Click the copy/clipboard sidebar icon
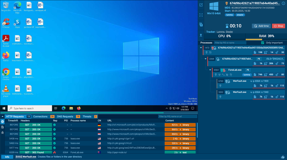Image resolution: width=287 pixels, height=160 pixels. 201,25
